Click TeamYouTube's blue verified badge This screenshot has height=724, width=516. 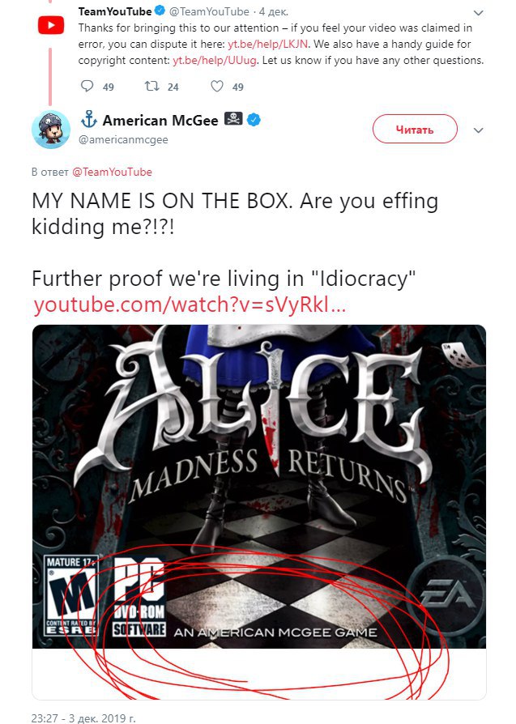(x=160, y=11)
